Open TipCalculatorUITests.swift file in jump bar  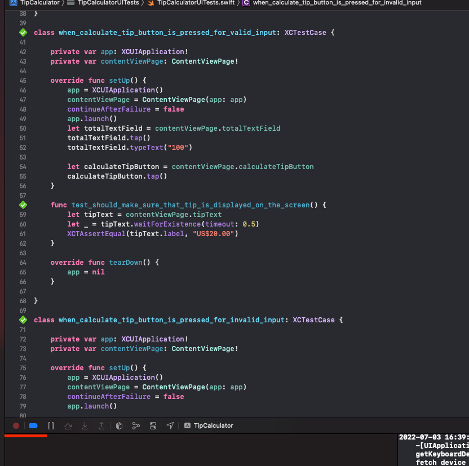196,3
